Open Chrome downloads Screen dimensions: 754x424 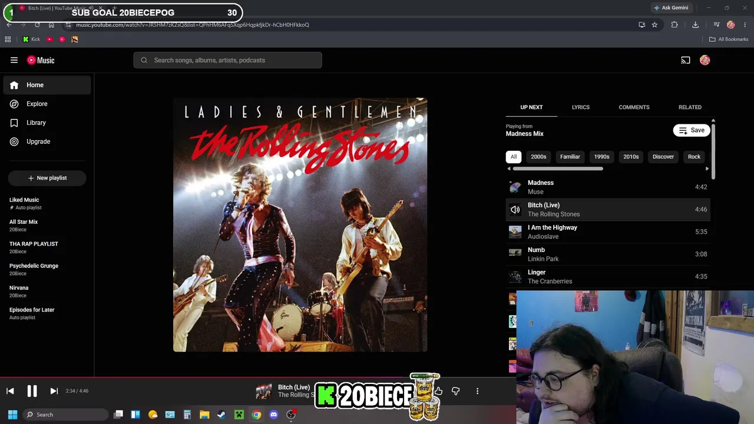coord(695,25)
